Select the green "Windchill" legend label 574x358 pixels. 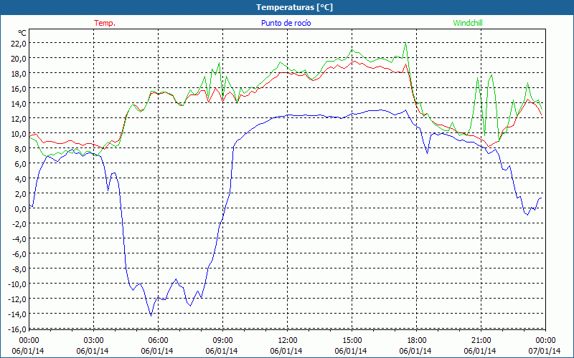tap(468, 23)
